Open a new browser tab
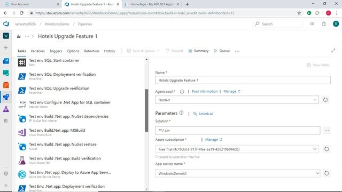The width and height of the screenshot is (342, 192). (x=187, y=4)
